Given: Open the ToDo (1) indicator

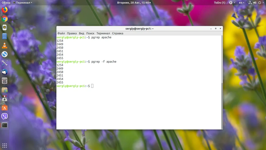Looking at the screenshot, I should coord(220,3).
